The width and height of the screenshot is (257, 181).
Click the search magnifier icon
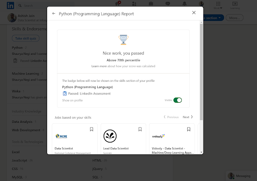pyautogui.click(x=20, y=6)
